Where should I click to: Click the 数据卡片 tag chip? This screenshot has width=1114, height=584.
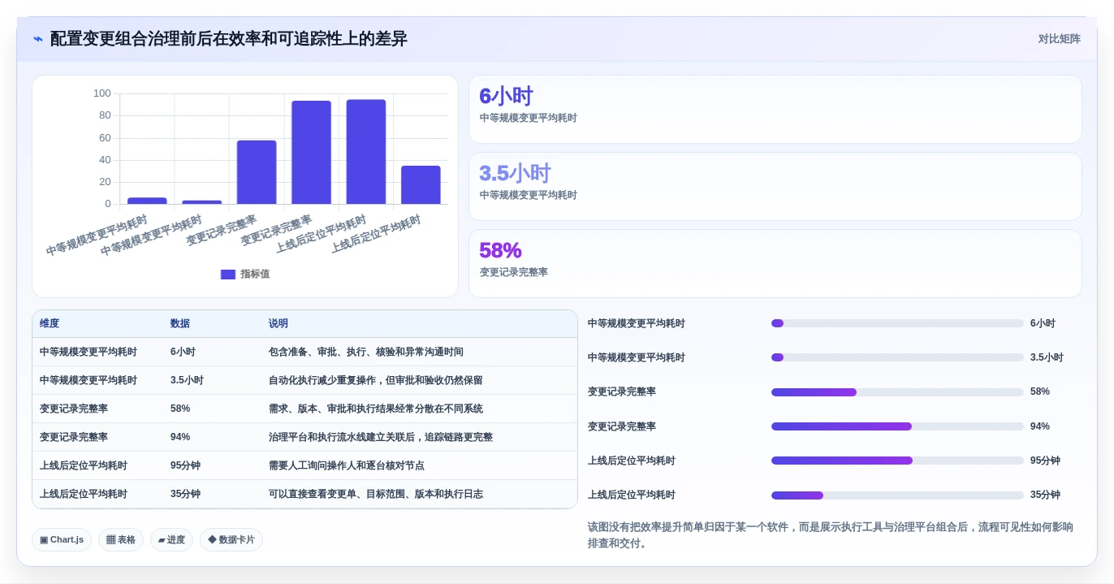click(231, 539)
